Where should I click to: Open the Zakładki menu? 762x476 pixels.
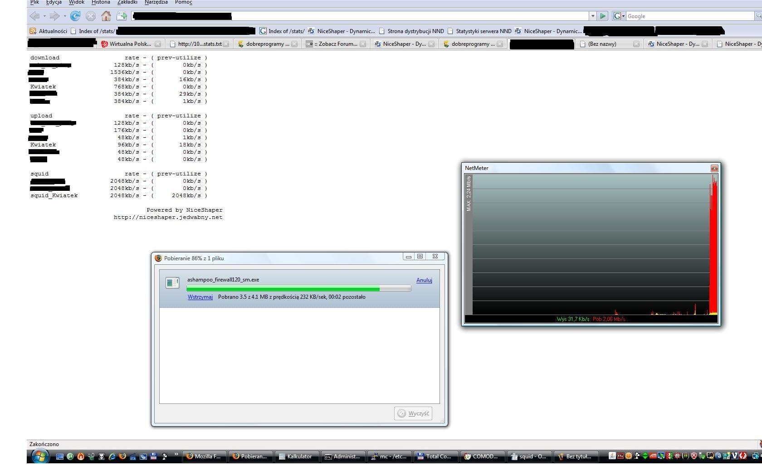pyautogui.click(x=127, y=2)
